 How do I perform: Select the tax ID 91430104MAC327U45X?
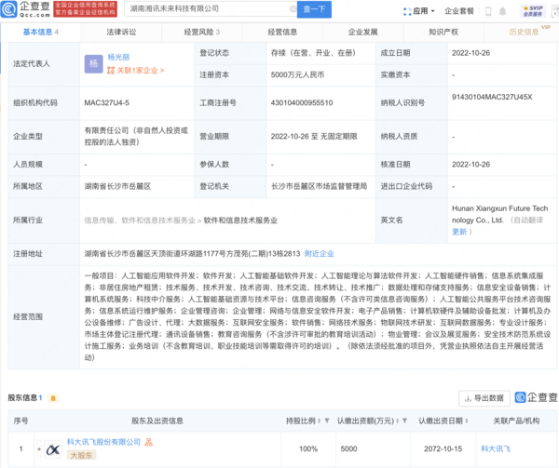(x=492, y=97)
